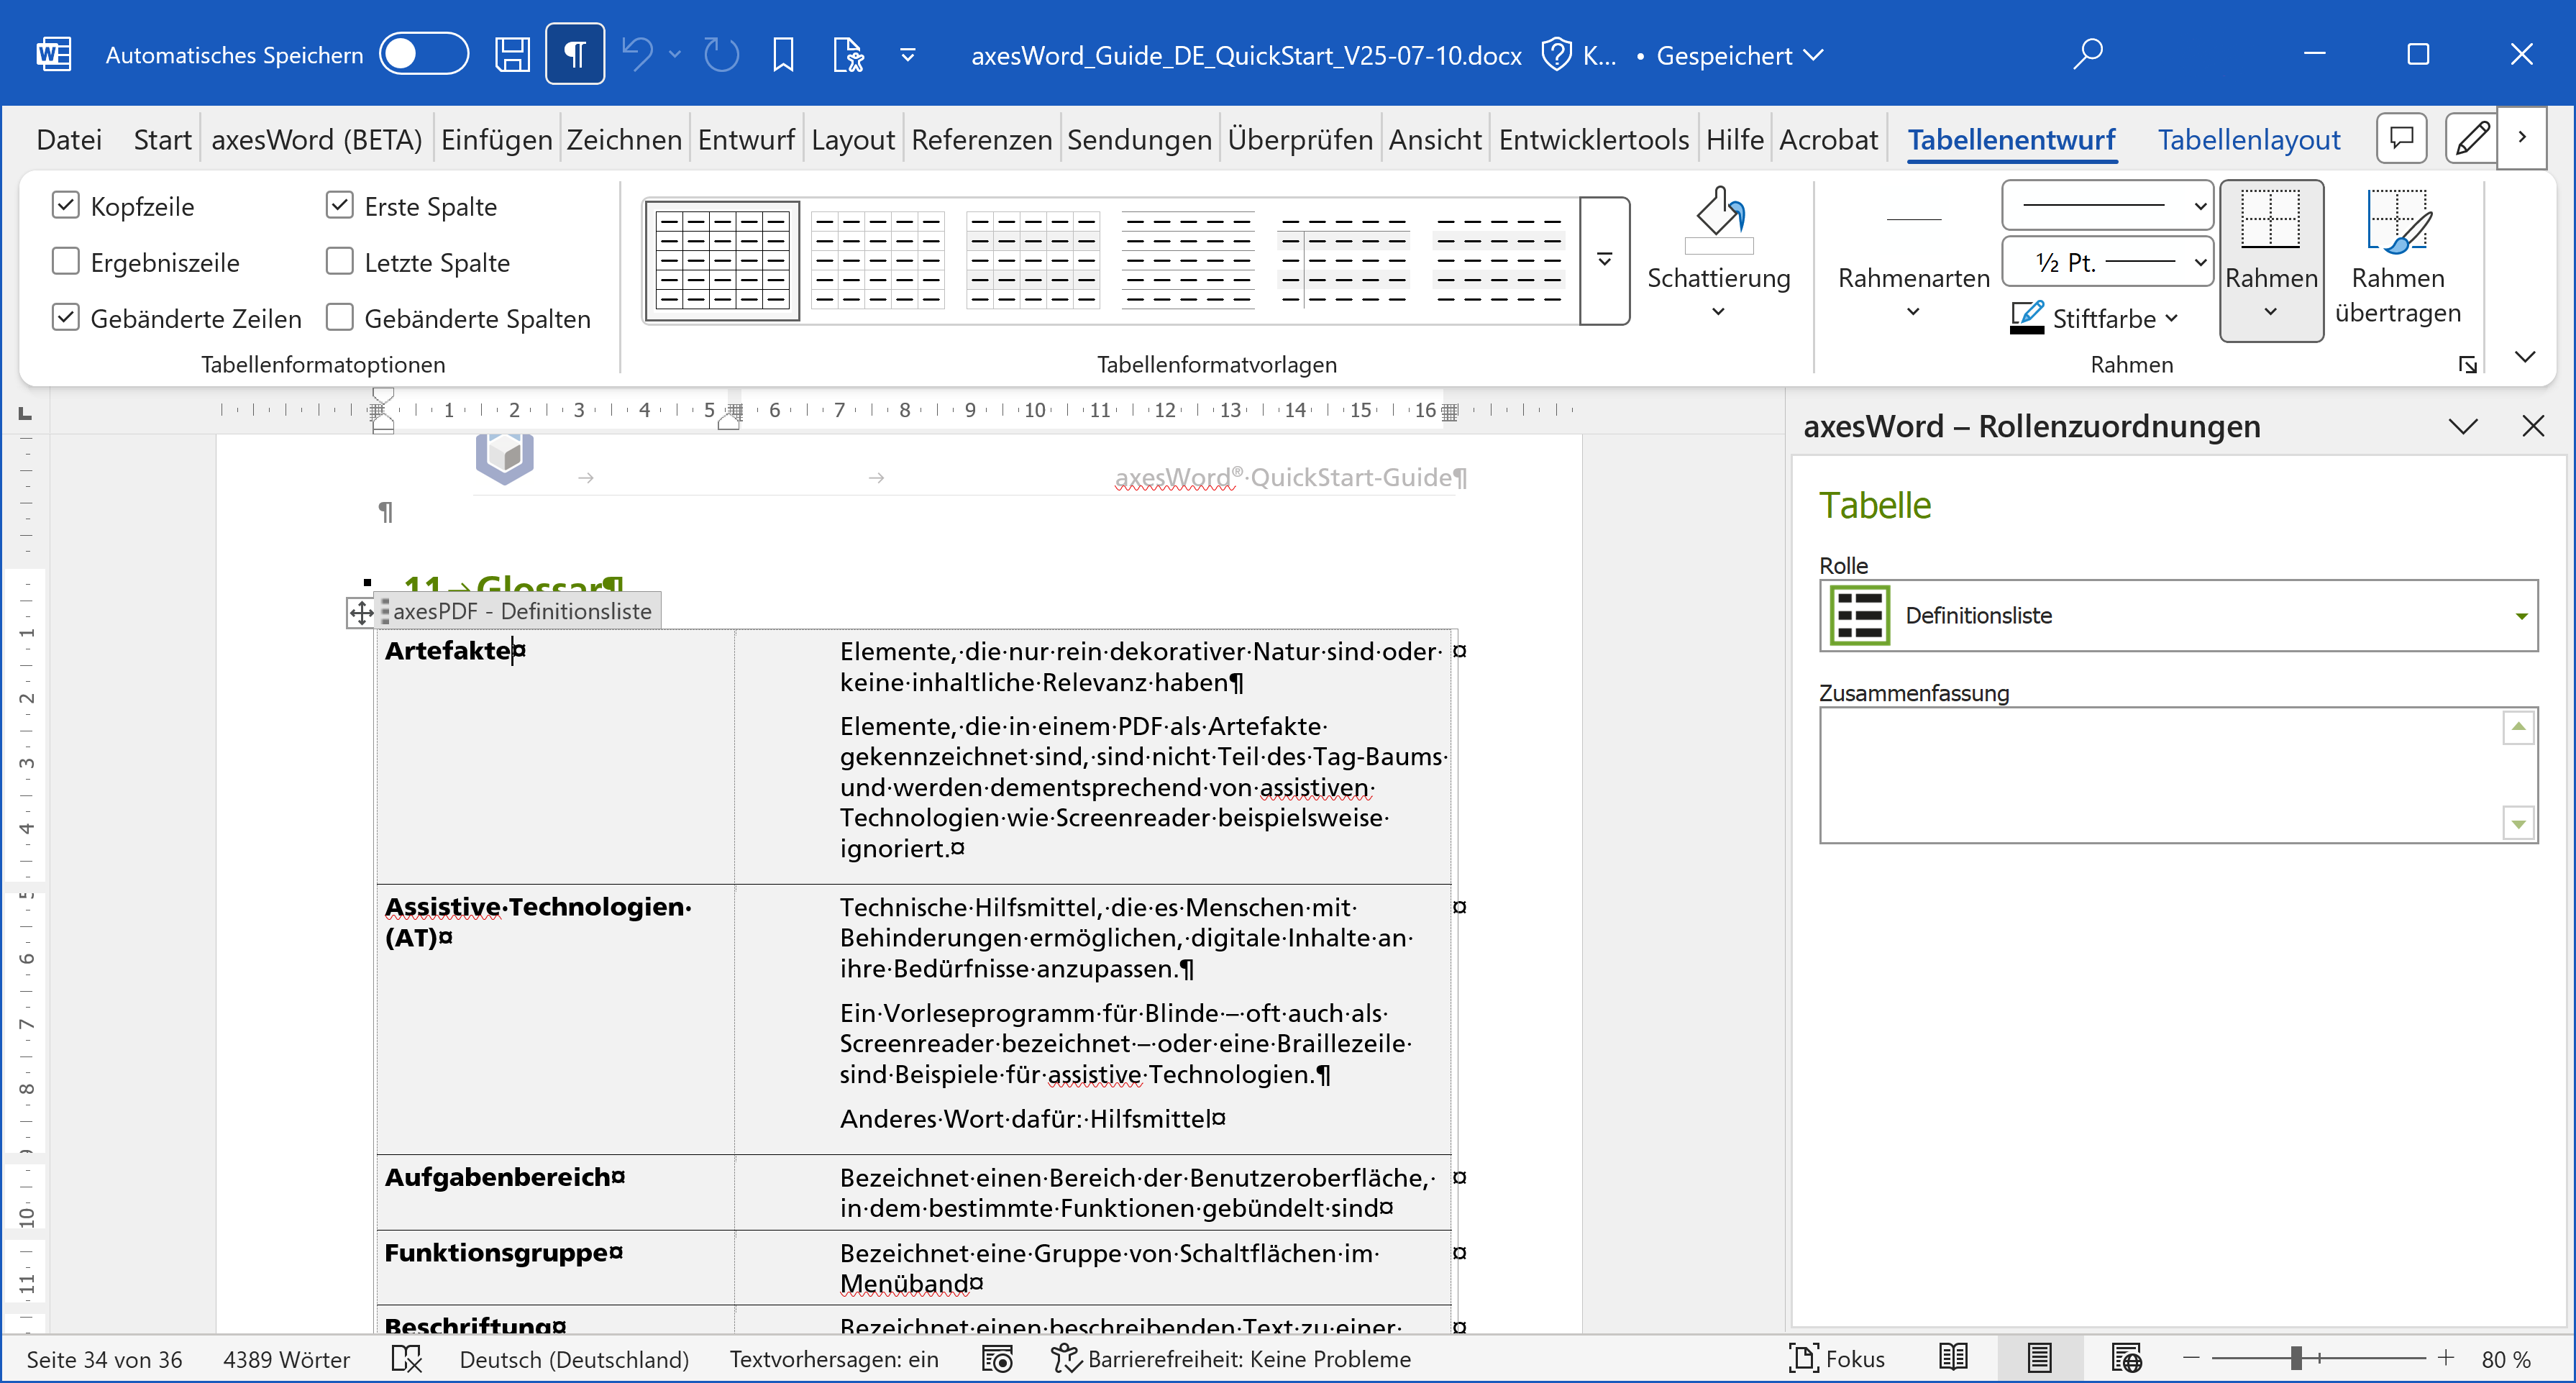Click Textvorhersagen: ein in status bar
This screenshot has width=2576, height=1383.
(x=834, y=1359)
